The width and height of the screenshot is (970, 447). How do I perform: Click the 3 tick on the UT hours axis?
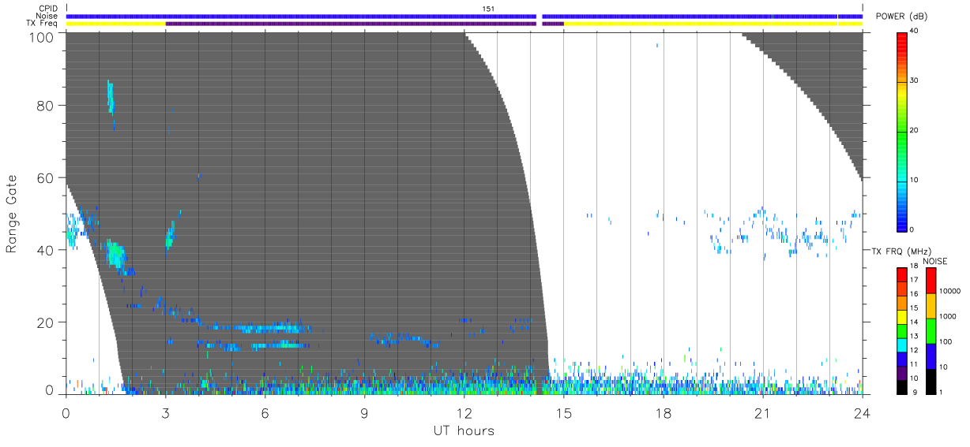pos(165,412)
